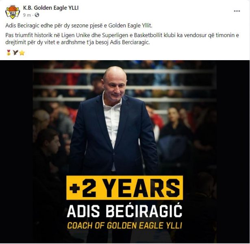250x244 pixels.
Task: Open the three-dot post options menu
Action: [x=237, y=11]
